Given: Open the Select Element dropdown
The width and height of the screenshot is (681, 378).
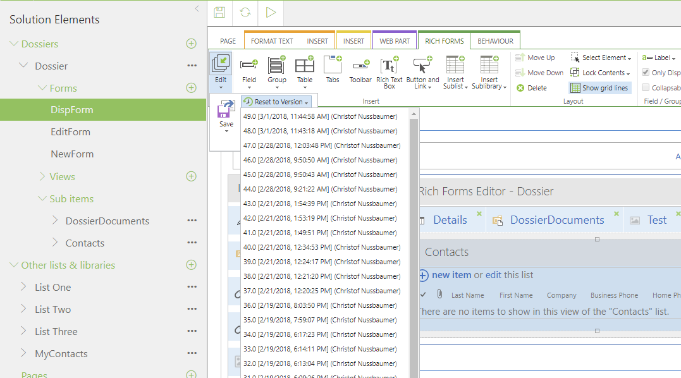Looking at the screenshot, I should pyautogui.click(x=601, y=58).
